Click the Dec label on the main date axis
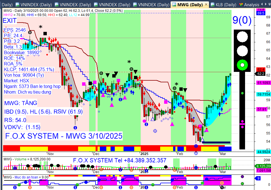 click(x=96, y=154)
